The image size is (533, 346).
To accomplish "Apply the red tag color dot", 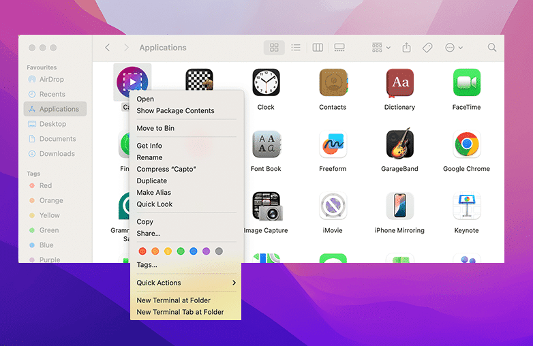I will click(x=142, y=251).
